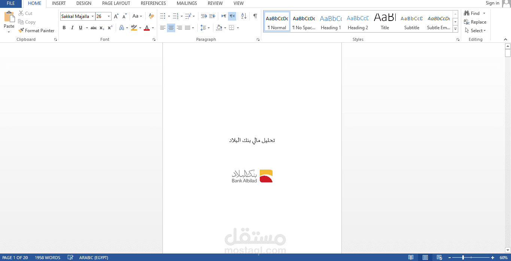Switch to the REFERENCES tab
This screenshot has height=261, width=511.
153,3
